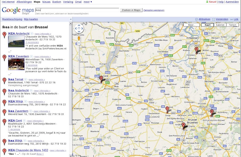Click the results panel scroll-up arrow

(71, 24)
